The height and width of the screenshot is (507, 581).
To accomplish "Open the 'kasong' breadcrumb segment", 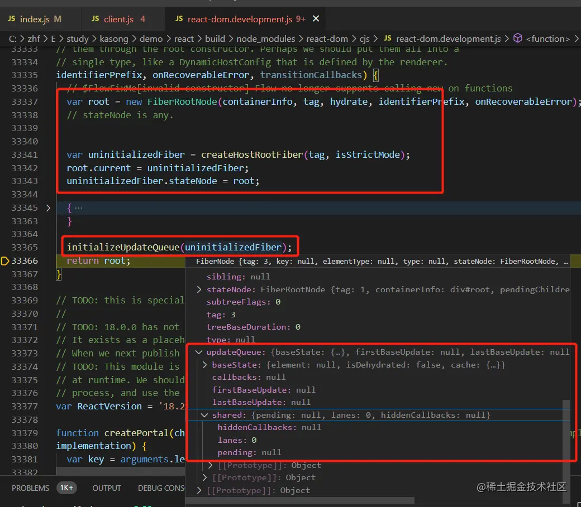I will pos(114,39).
